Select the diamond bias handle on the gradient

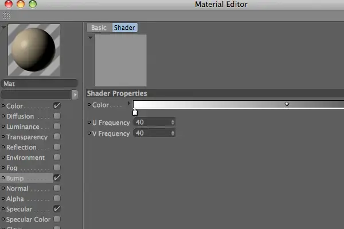click(287, 104)
